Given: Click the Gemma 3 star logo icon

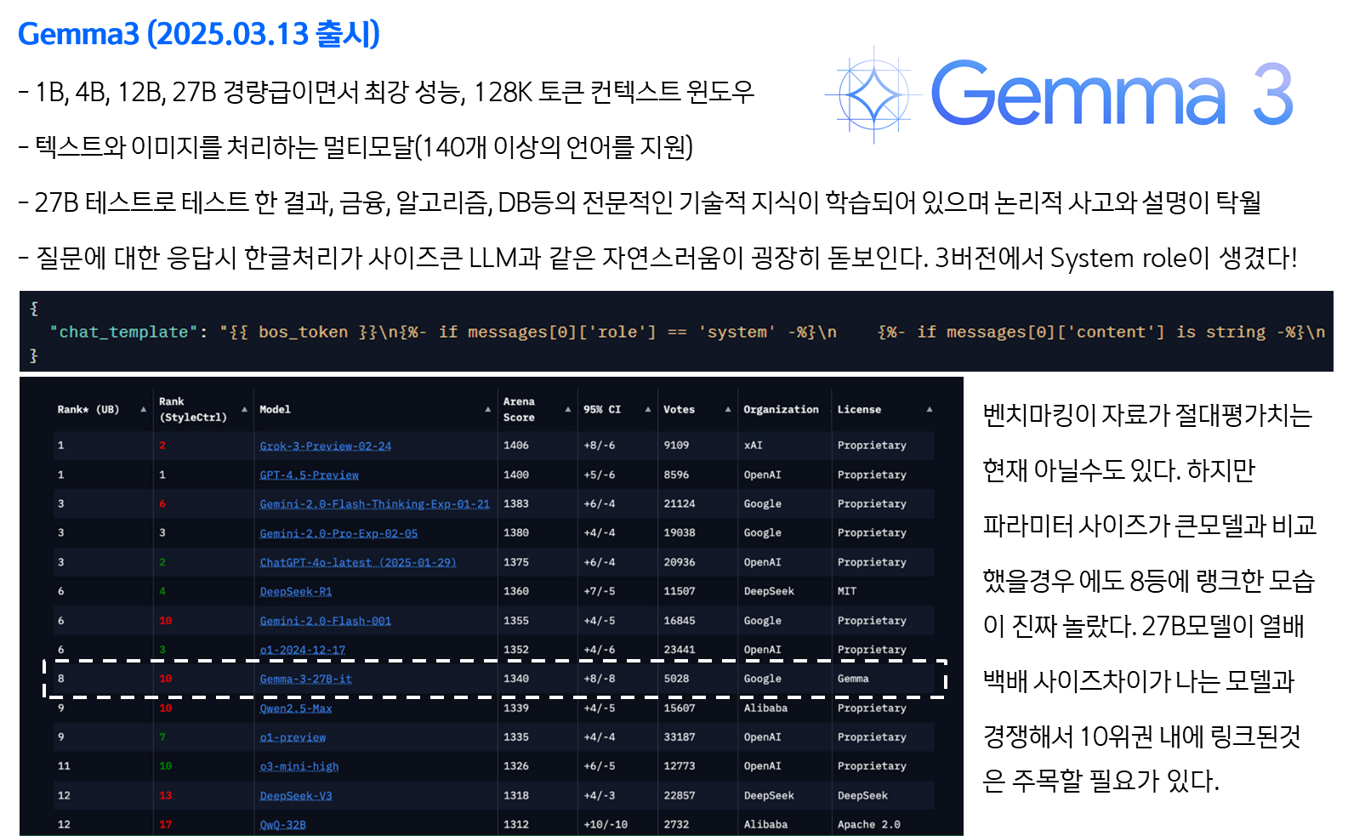Looking at the screenshot, I should tap(873, 94).
